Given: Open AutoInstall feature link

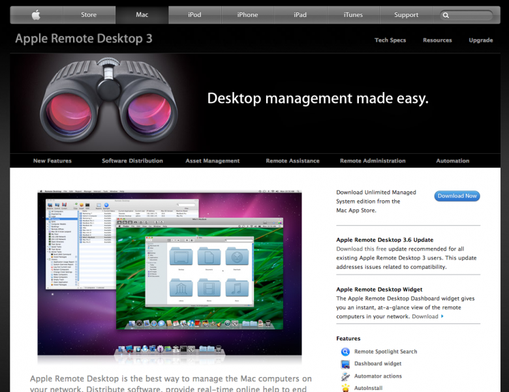Looking at the screenshot, I should [x=368, y=388].
